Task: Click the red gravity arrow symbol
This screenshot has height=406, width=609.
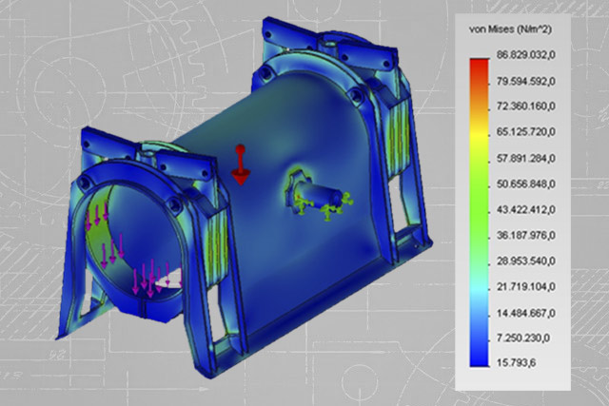Action: [x=241, y=164]
